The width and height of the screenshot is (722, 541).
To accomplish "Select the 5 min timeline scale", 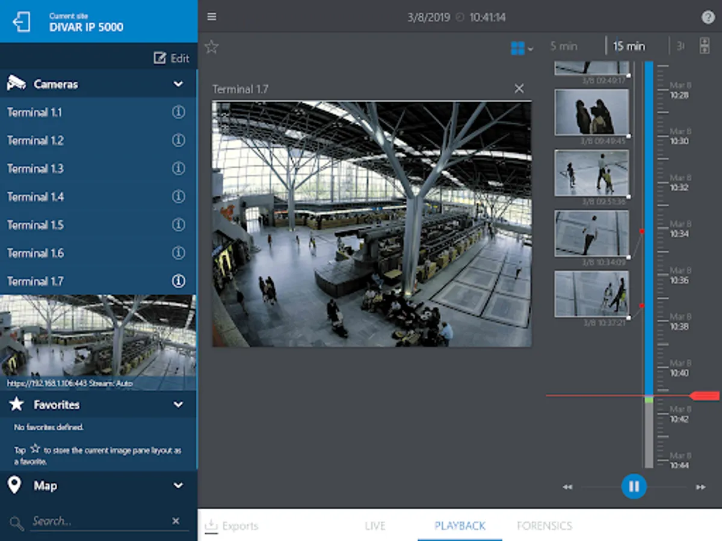I will point(564,46).
